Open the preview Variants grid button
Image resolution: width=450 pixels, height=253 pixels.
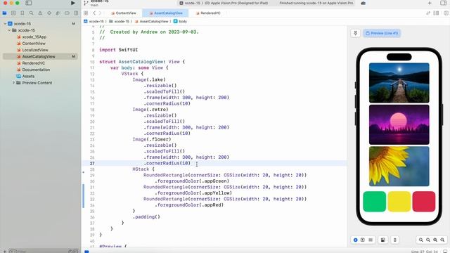pos(371,240)
